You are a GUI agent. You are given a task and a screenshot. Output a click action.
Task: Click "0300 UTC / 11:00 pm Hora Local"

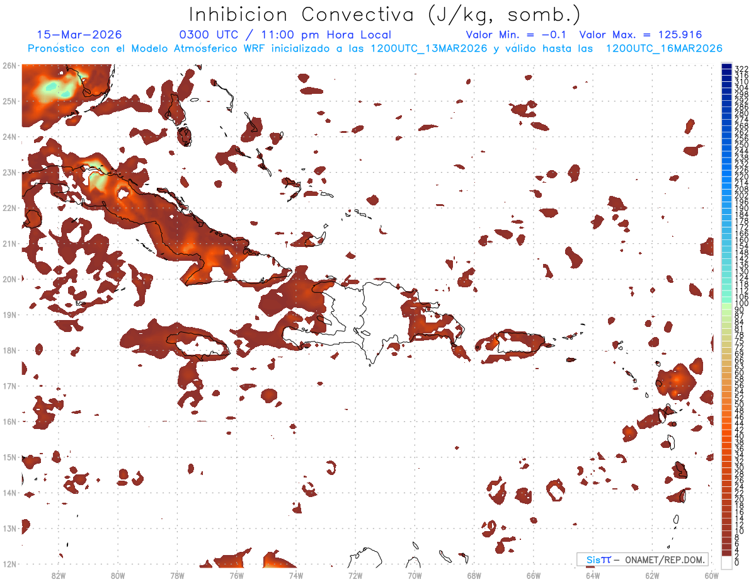point(285,35)
